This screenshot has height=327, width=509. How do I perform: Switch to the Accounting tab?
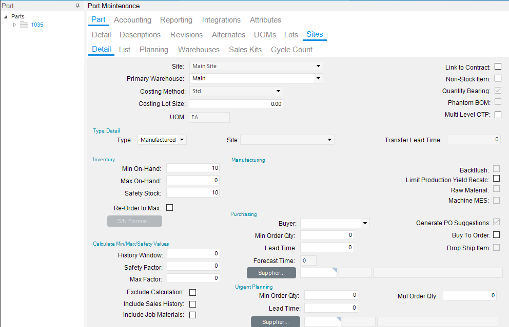tap(132, 20)
